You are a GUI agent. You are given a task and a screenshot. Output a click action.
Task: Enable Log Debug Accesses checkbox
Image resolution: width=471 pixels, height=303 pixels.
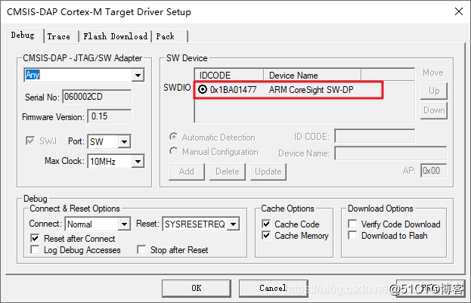pyautogui.click(x=35, y=249)
